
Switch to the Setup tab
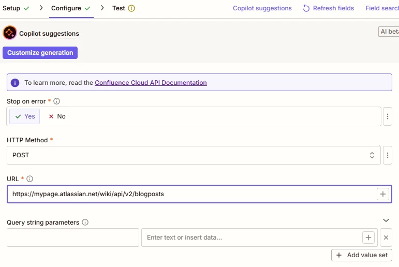tap(16, 8)
